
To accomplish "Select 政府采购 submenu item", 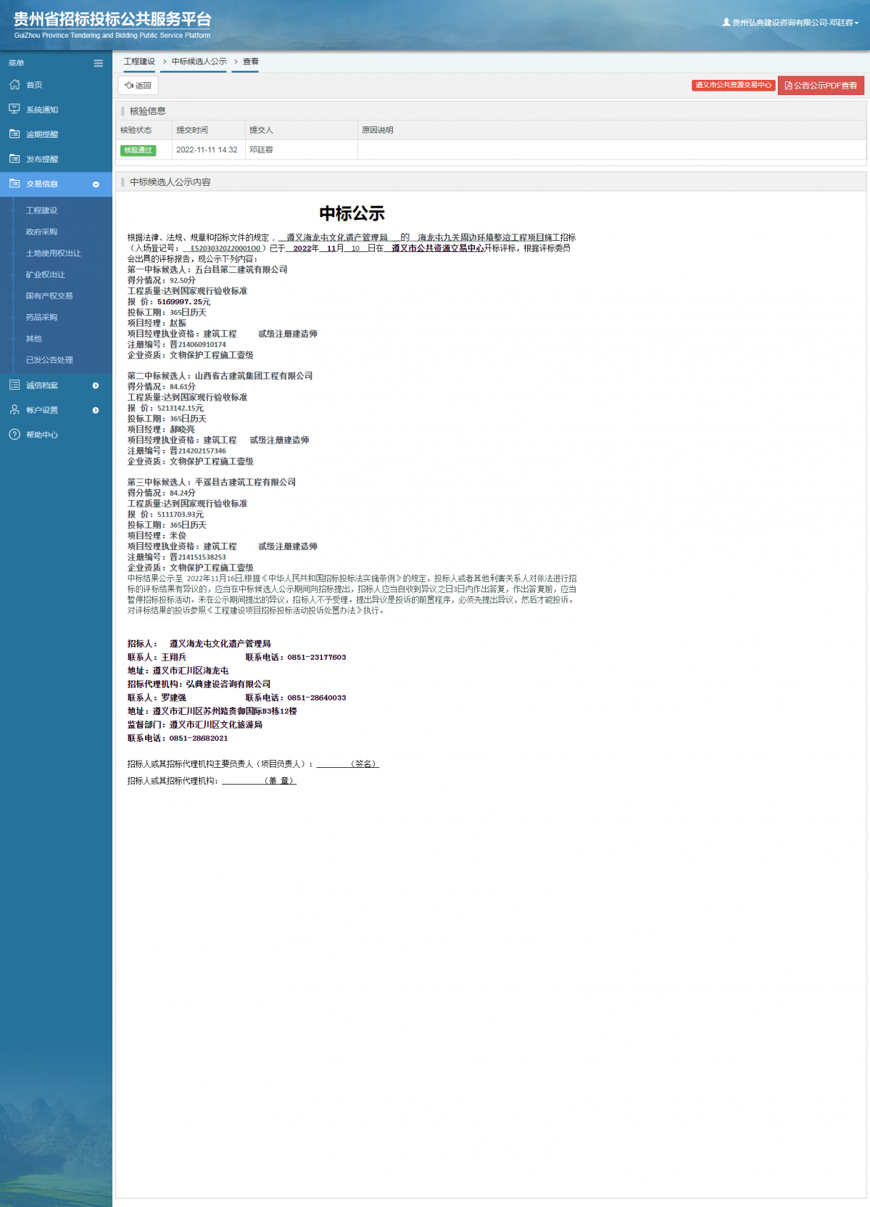I will pos(41,232).
